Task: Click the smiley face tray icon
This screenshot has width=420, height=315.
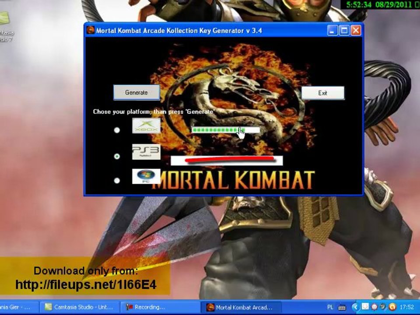Action: point(374,307)
